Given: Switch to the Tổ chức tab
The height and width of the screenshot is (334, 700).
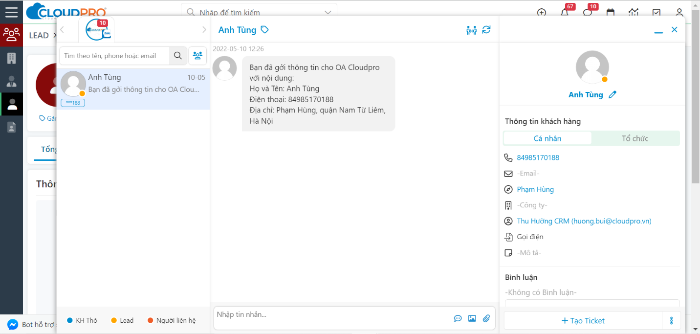Looking at the screenshot, I should click(635, 138).
